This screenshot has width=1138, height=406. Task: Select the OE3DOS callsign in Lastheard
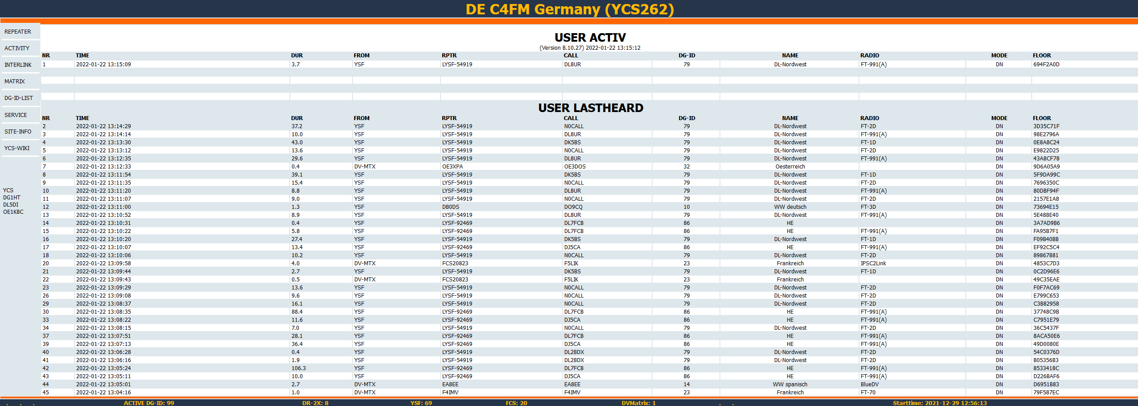(575, 167)
